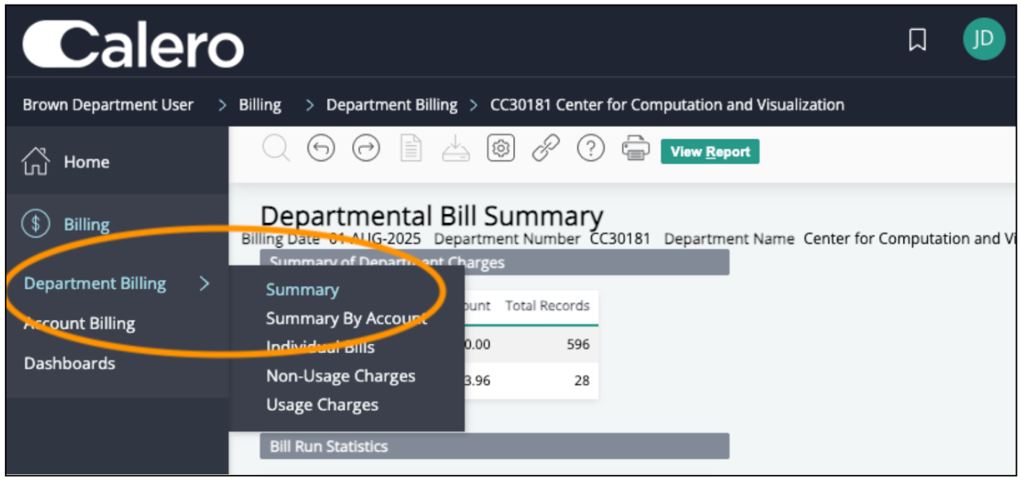Click the printer icon
Viewport: 1021px width, 483px height.
635,149
